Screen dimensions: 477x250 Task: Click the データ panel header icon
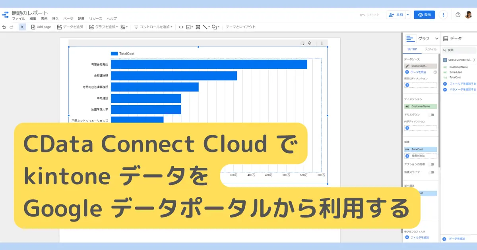click(446, 38)
